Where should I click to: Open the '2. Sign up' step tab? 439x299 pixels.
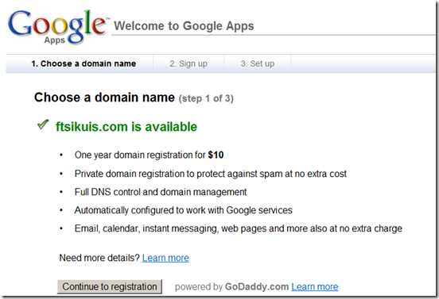click(188, 63)
